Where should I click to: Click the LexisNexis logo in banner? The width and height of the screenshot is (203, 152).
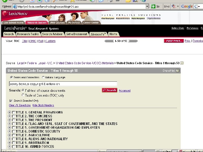coord(15,14)
